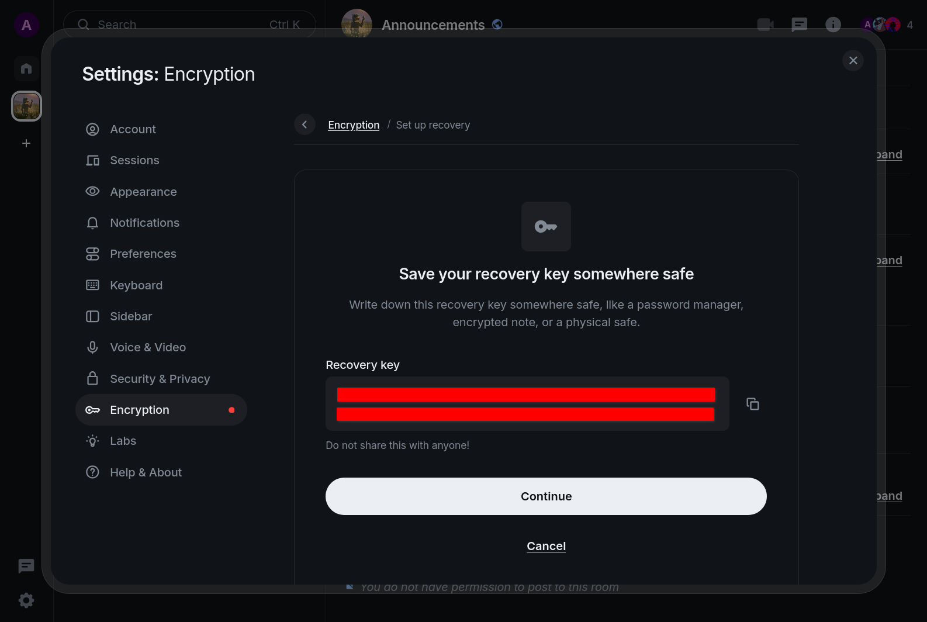Image resolution: width=927 pixels, height=622 pixels.
Task: Open Keyboard settings
Action: click(136, 285)
